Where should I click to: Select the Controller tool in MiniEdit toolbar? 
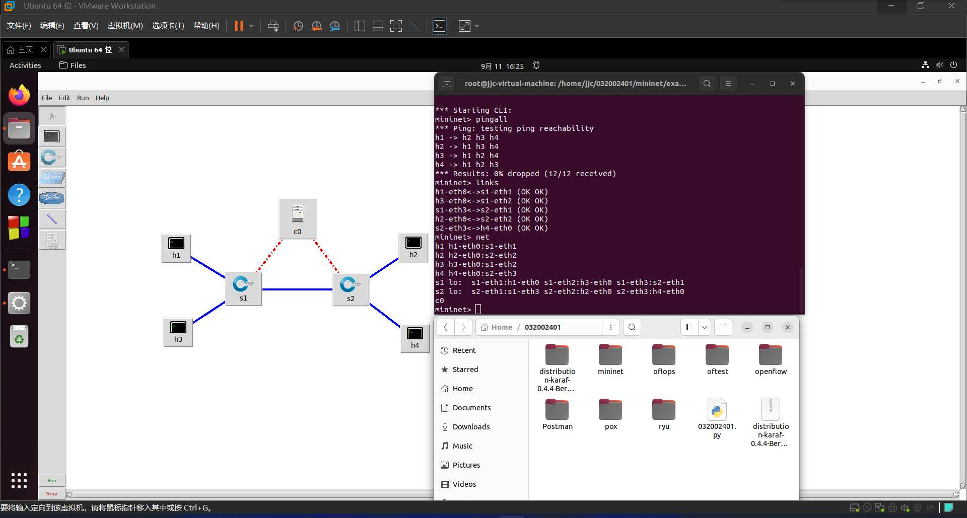click(x=52, y=240)
